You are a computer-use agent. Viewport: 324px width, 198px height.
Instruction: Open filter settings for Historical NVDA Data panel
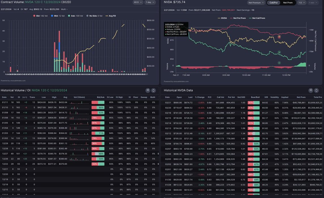311,90
